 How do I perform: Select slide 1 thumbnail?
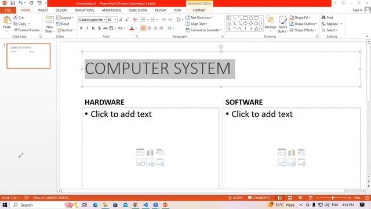click(28, 56)
